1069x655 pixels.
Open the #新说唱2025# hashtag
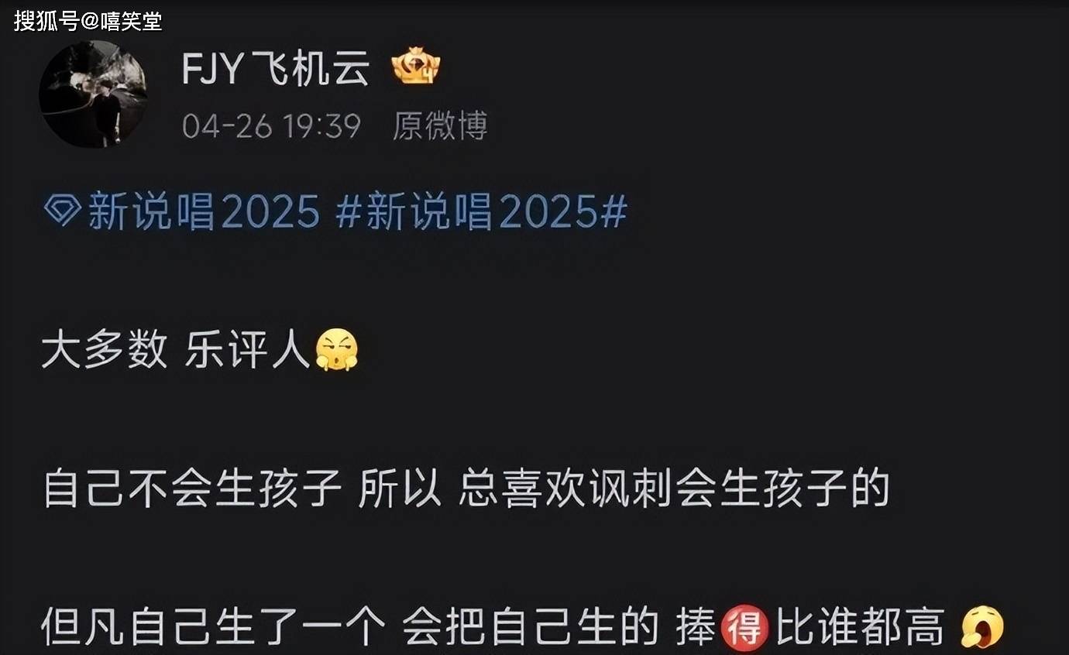click(x=481, y=211)
